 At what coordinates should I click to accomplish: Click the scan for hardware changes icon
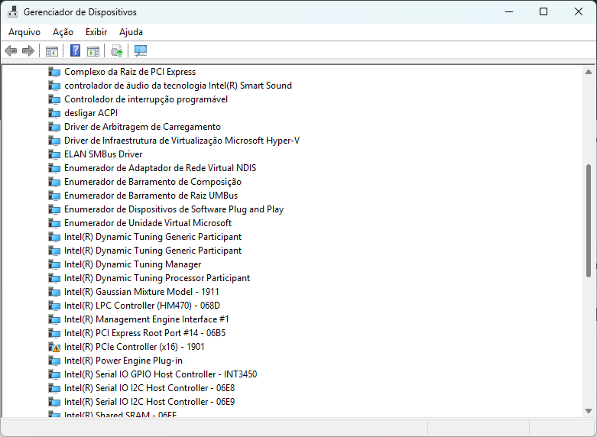(141, 50)
